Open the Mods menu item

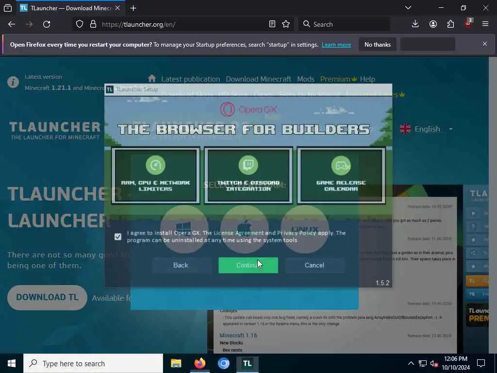click(306, 79)
